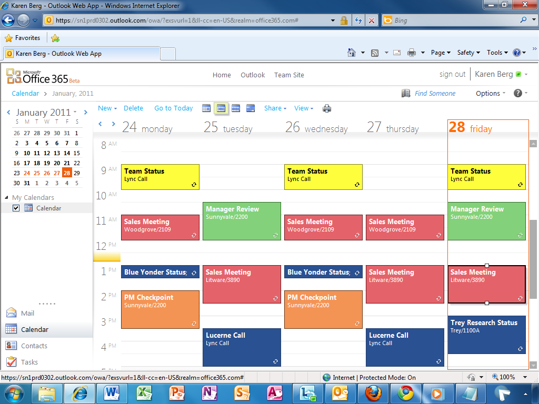Viewport: 539px width, 404px height.
Task: Click the sign out link
Action: pos(452,75)
